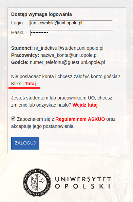
Task: Click the Hasło field label
Action: pos(17,32)
